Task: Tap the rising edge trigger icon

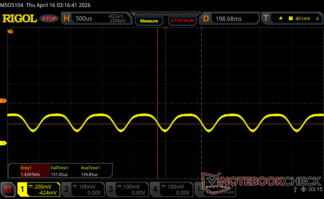Action: pyautogui.click(x=281, y=19)
